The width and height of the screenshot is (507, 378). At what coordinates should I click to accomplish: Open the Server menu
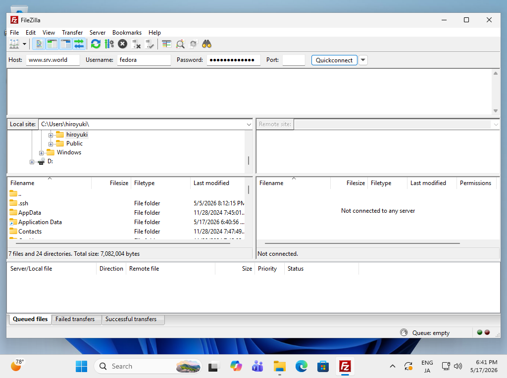(x=98, y=33)
